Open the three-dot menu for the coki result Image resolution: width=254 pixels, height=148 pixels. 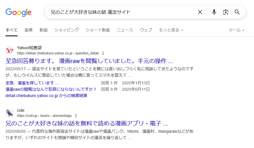coord(76,116)
